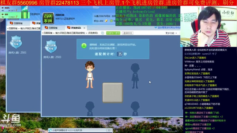Select the player avatar with brown hair
The image size is (237, 133).
[90, 74]
